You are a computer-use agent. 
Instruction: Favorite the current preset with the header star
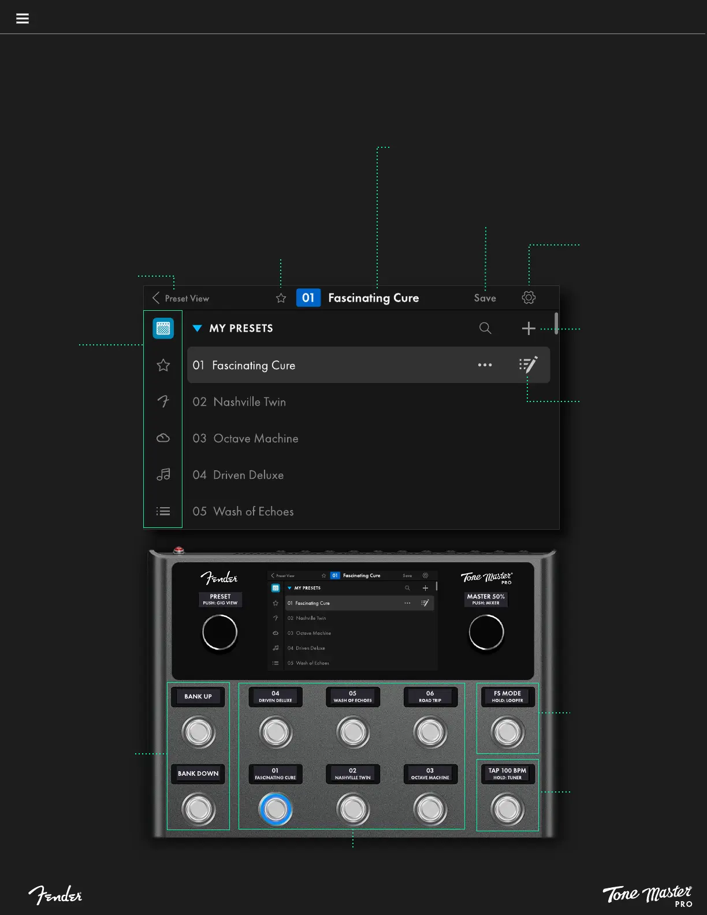point(281,298)
